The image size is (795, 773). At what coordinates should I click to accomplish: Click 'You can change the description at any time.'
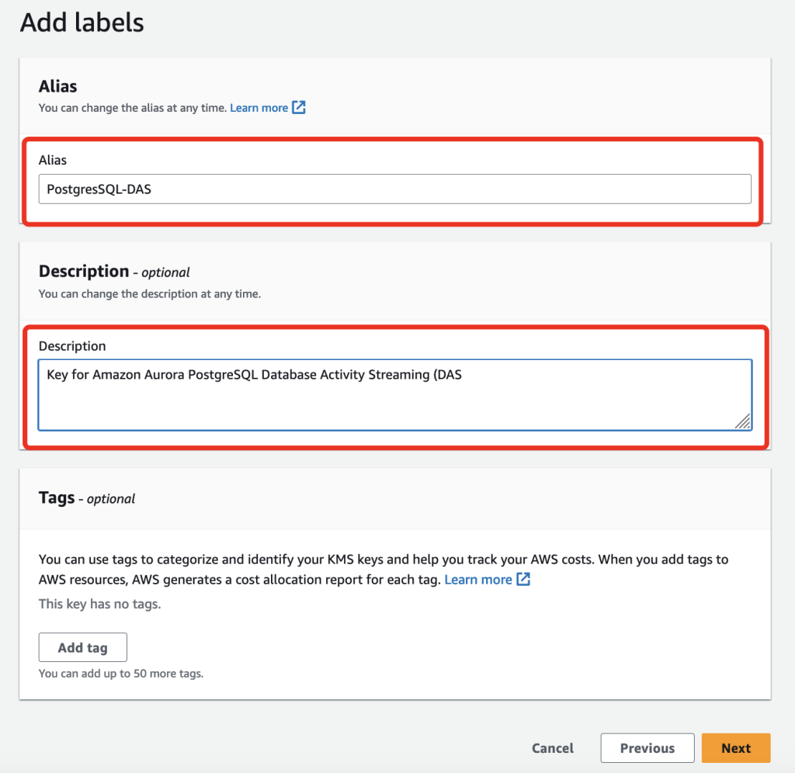150,294
